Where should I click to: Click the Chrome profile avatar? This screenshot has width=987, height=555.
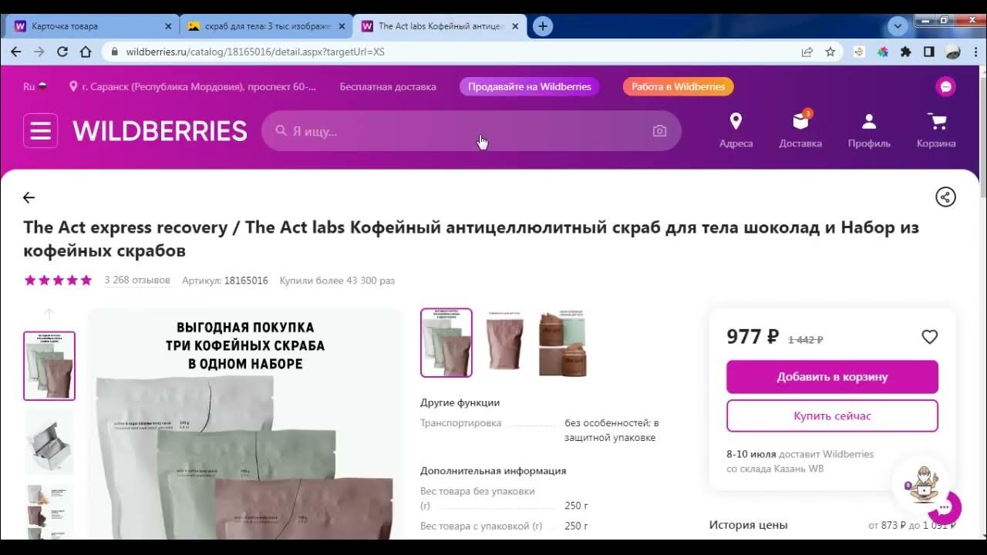pos(953,52)
